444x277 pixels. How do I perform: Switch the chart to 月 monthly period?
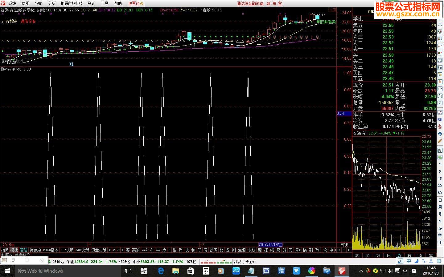click(x=440, y=214)
